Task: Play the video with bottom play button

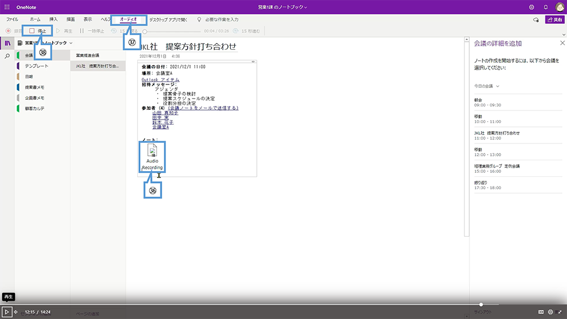Action: pyautogui.click(x=6, y=312)
